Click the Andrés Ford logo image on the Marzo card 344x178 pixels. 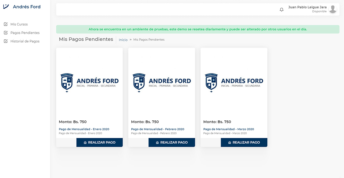tap(234, 83)
